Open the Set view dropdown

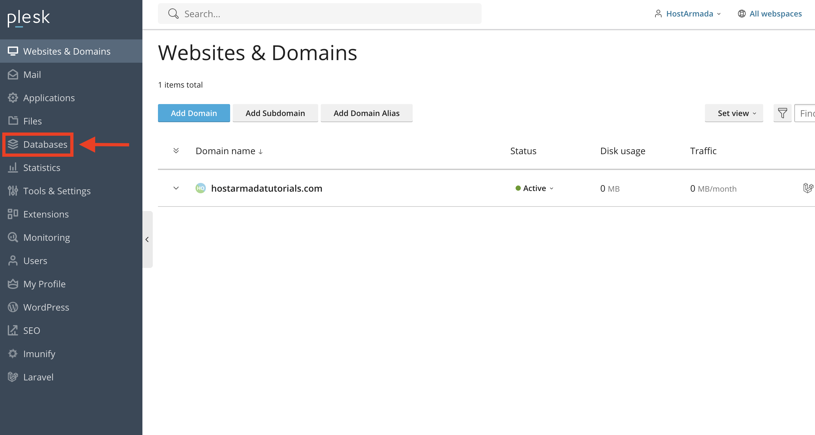point(734,113)
